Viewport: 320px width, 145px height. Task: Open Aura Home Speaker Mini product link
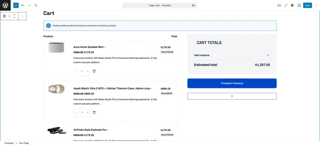click(x=89, y=47)
